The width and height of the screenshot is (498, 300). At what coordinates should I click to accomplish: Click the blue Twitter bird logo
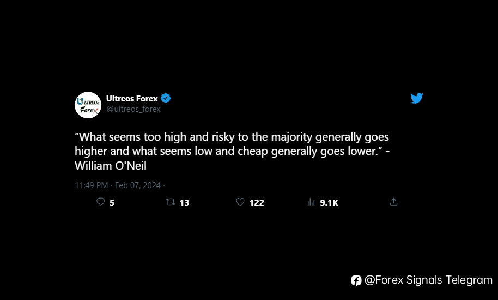coord(416,98)
